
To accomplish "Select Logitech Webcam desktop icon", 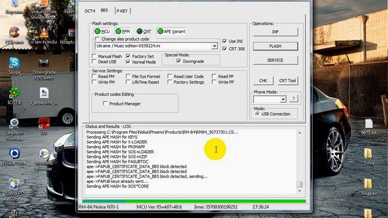I will coord(15,129).
